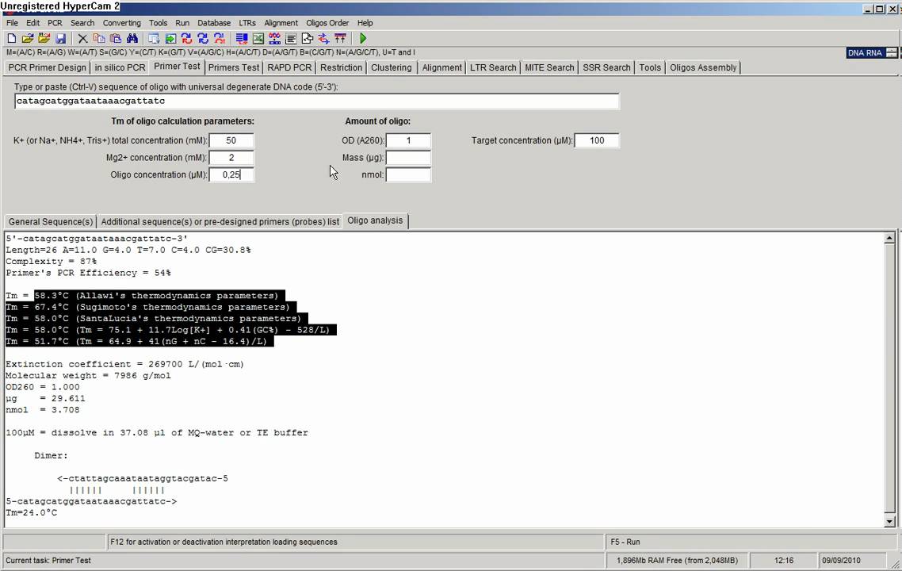Switch to in silico PCR tab
The width and height of the screenshot is (902, 571).
120,67
